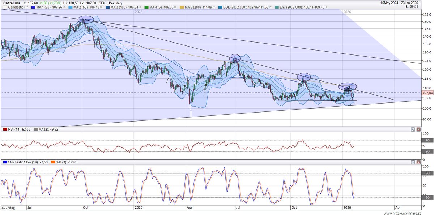The width and height of the screenshot is (434, 215).
Task: Click the 130.00 price axis label
Action: click(427, 52)
